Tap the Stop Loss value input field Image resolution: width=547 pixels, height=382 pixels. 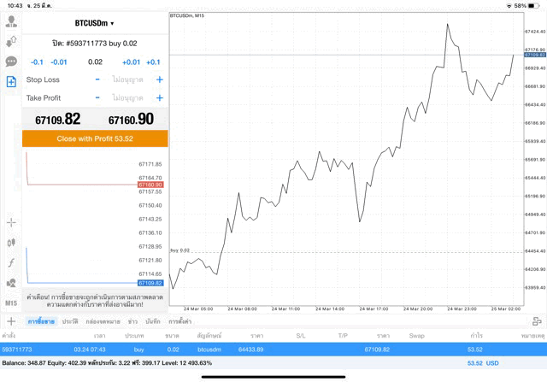pyautogui.click(x=128, y=79)
